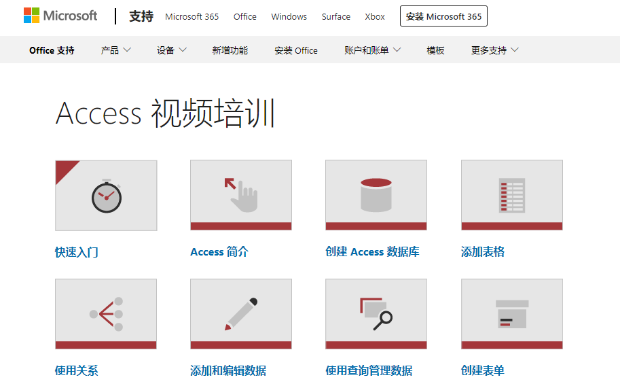
Task: Open the 模板 menu item
Action: coord(435,50)
